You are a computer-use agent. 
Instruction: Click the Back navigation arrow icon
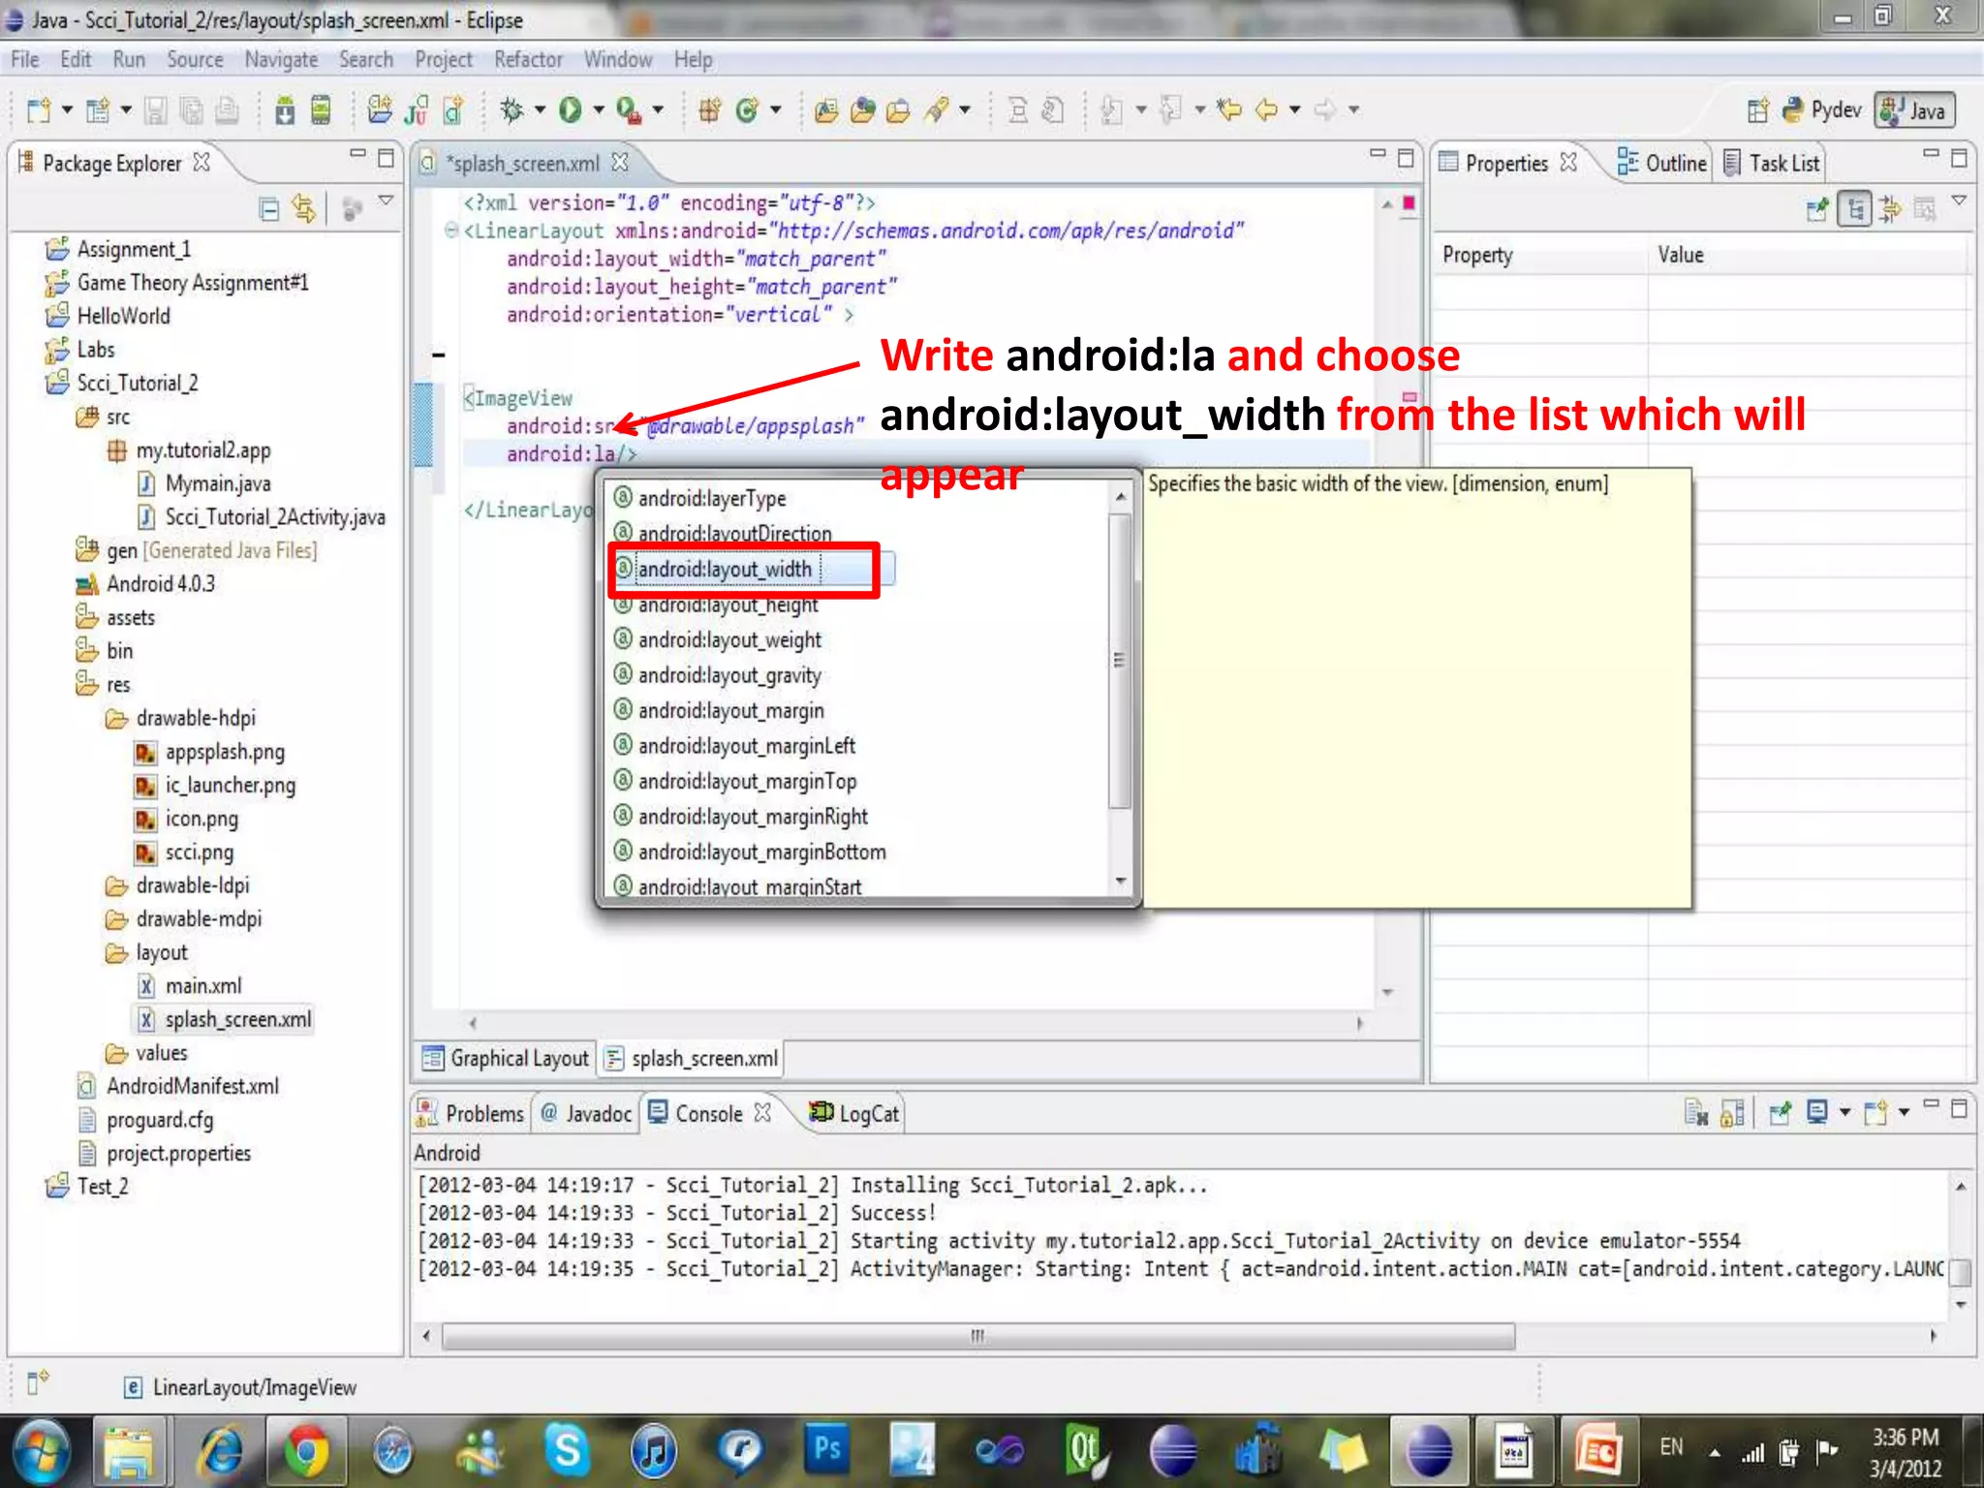1266,110
